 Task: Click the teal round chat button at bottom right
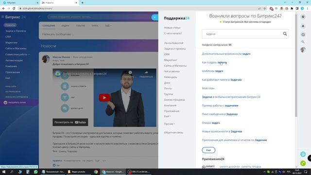(x=303, y=154)
